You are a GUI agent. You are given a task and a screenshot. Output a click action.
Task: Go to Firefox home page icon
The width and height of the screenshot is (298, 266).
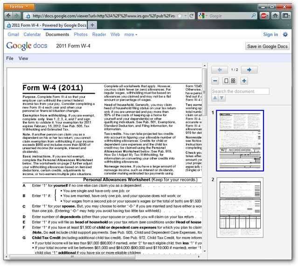pos(275,16)
